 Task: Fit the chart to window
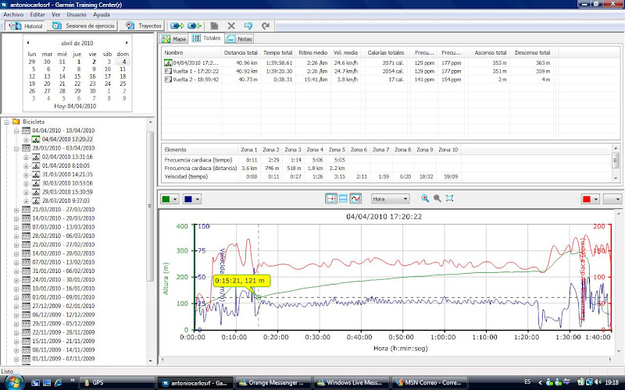(450, 198)
